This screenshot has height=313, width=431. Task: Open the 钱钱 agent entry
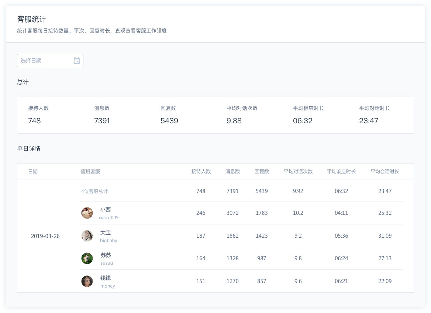coord(106,278)
